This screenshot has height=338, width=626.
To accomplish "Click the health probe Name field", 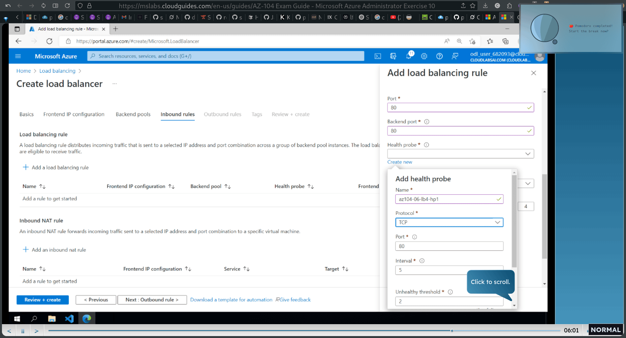I will click(x=449, y=199).
